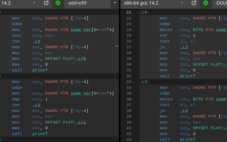Open left compiler popout window icon
Image resolution: width=227 pixels, height=142 pixels.
tap(46, 3)
